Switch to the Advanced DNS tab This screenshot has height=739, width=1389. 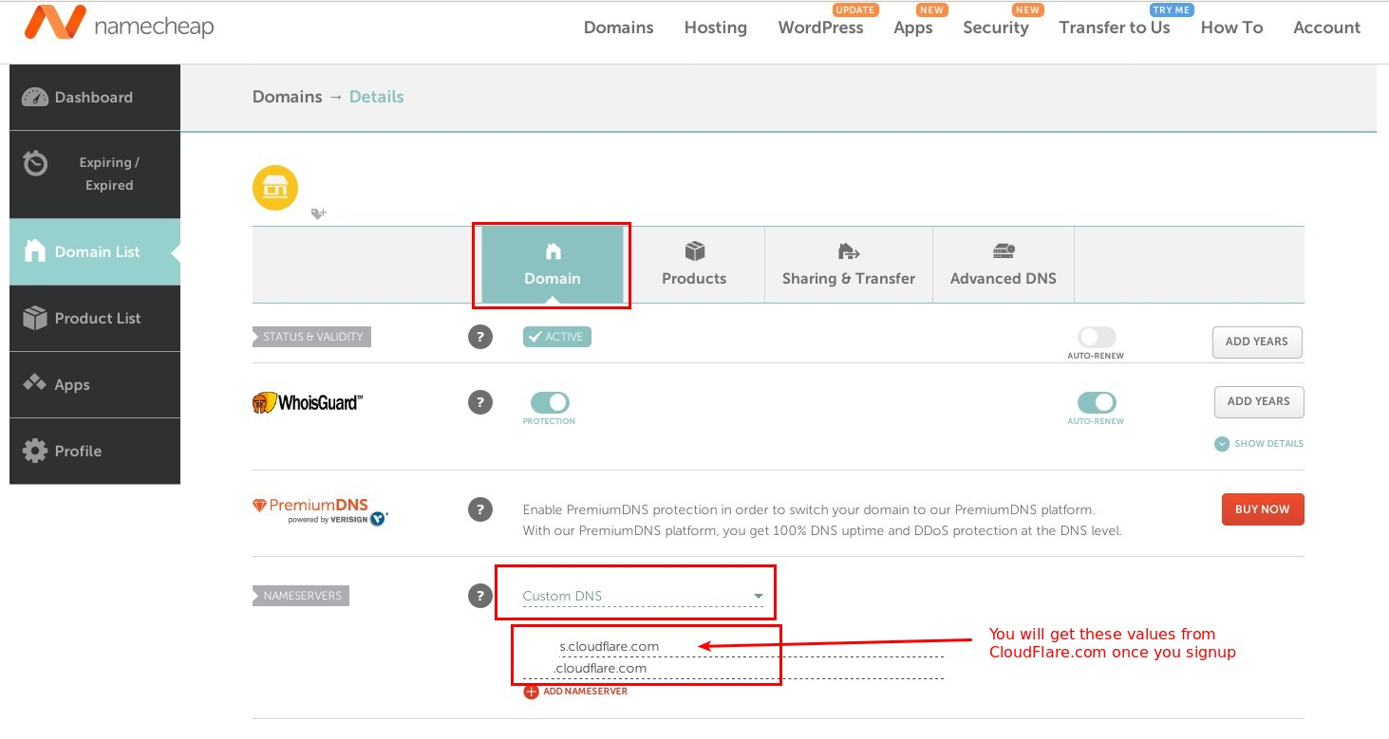coord(1004,266)
